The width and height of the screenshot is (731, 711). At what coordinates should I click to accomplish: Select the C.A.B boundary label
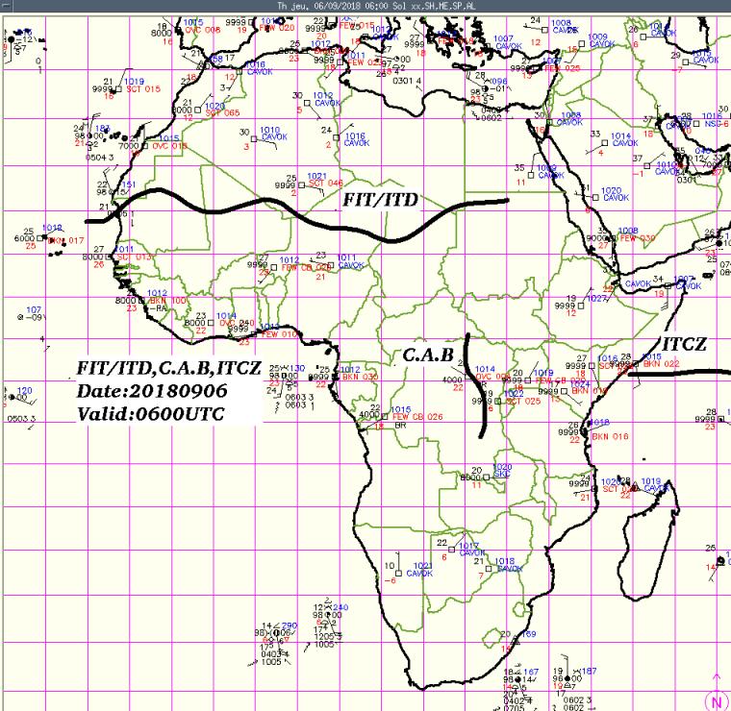click(427, 355)
